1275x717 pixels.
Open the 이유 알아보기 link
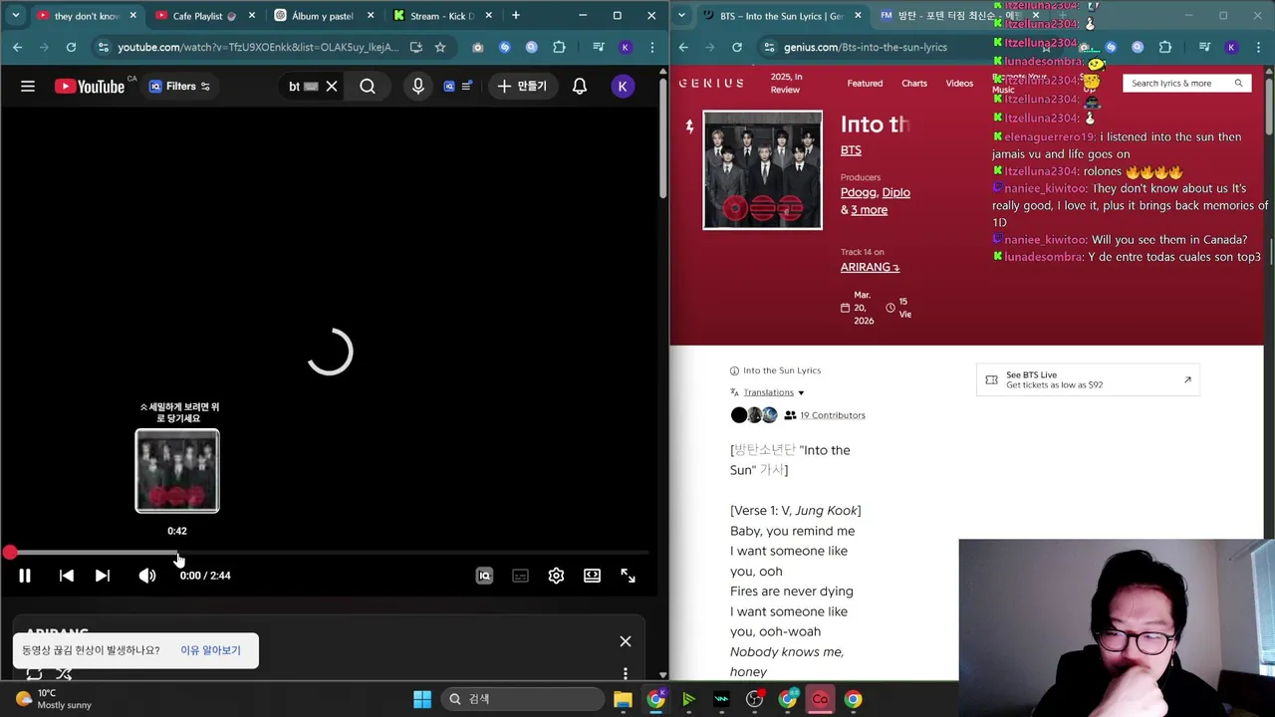(x=210, y=650)
